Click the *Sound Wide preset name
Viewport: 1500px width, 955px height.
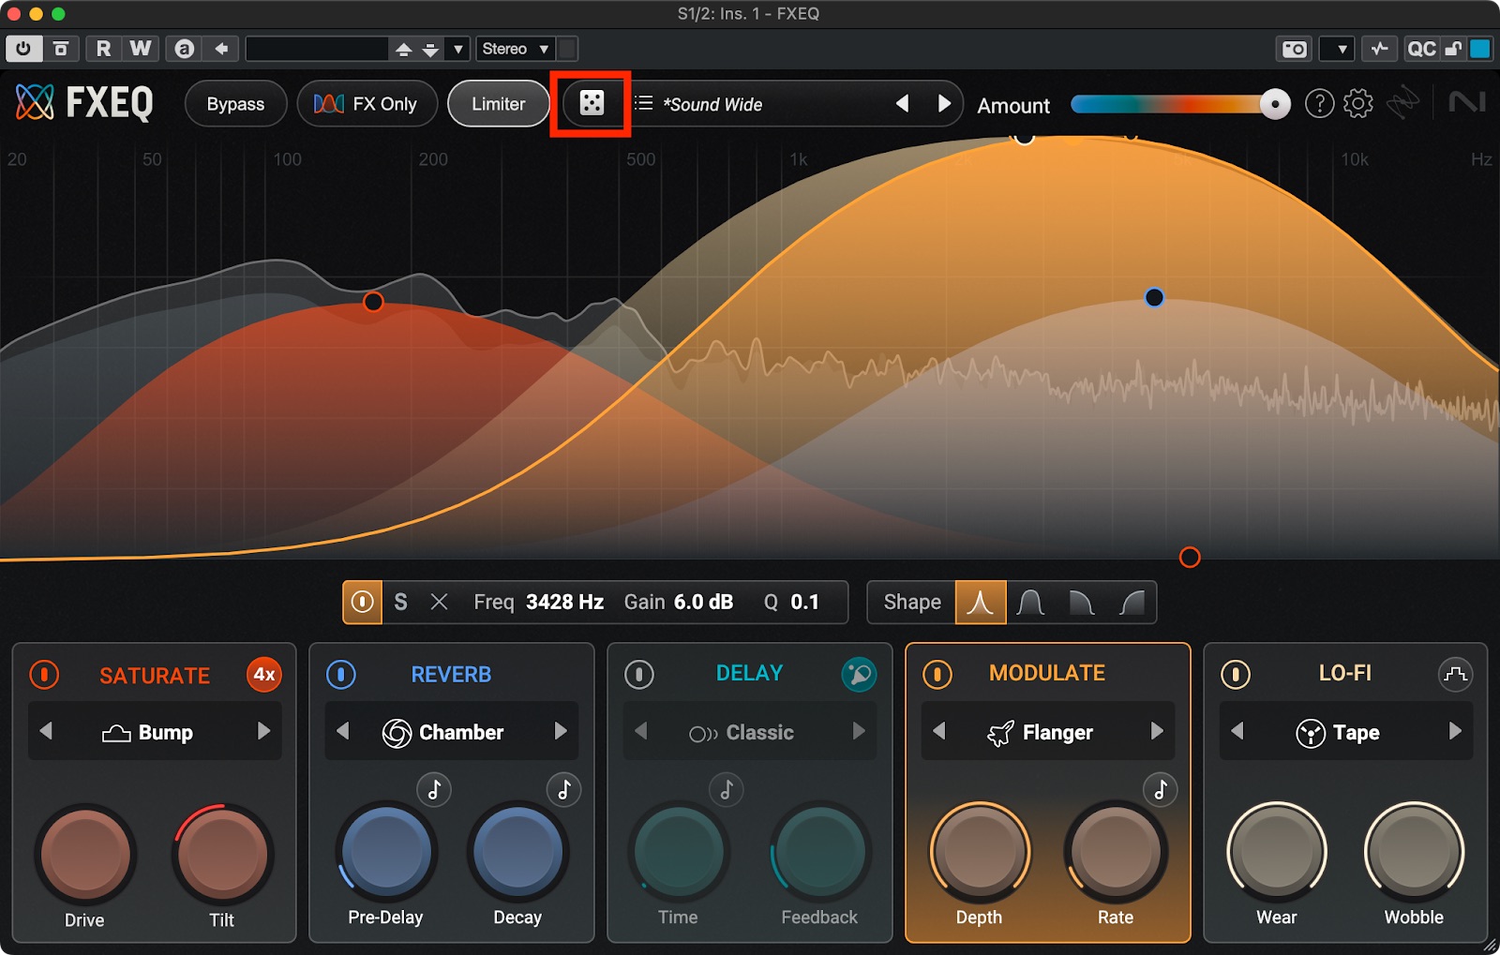712,104
